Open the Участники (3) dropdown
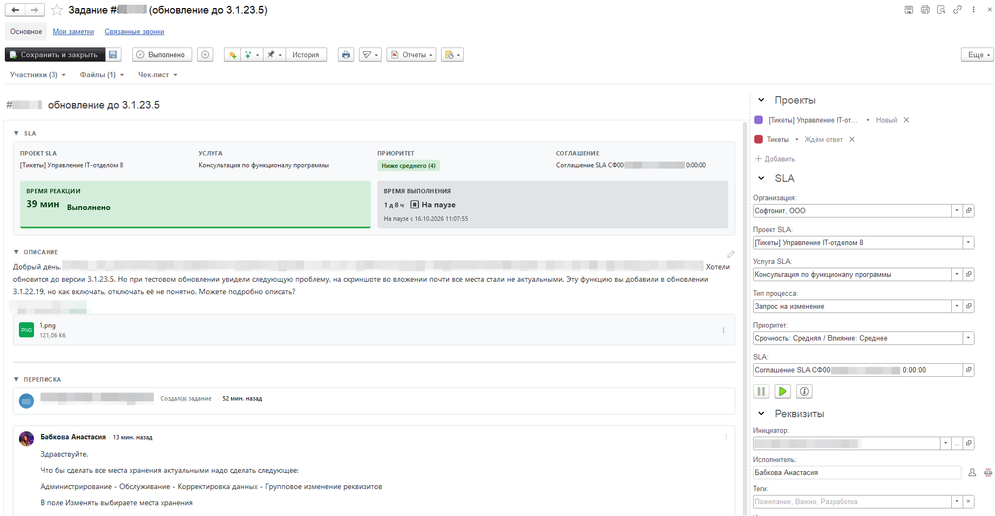 pyautogui.click(x=38, y=74)
